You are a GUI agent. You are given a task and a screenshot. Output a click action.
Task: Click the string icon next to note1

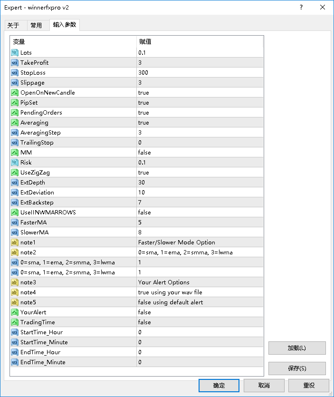pos(15,242)
